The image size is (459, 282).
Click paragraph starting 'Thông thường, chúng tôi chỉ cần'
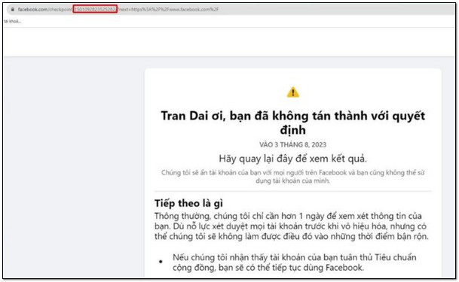point(292,226)
